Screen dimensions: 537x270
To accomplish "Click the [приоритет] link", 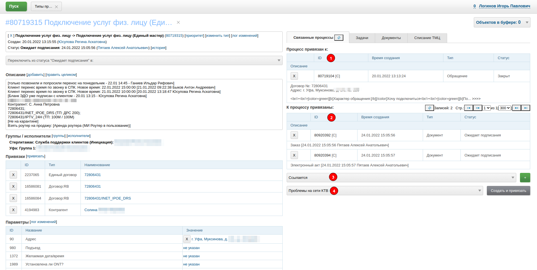I will pos(194,36).
